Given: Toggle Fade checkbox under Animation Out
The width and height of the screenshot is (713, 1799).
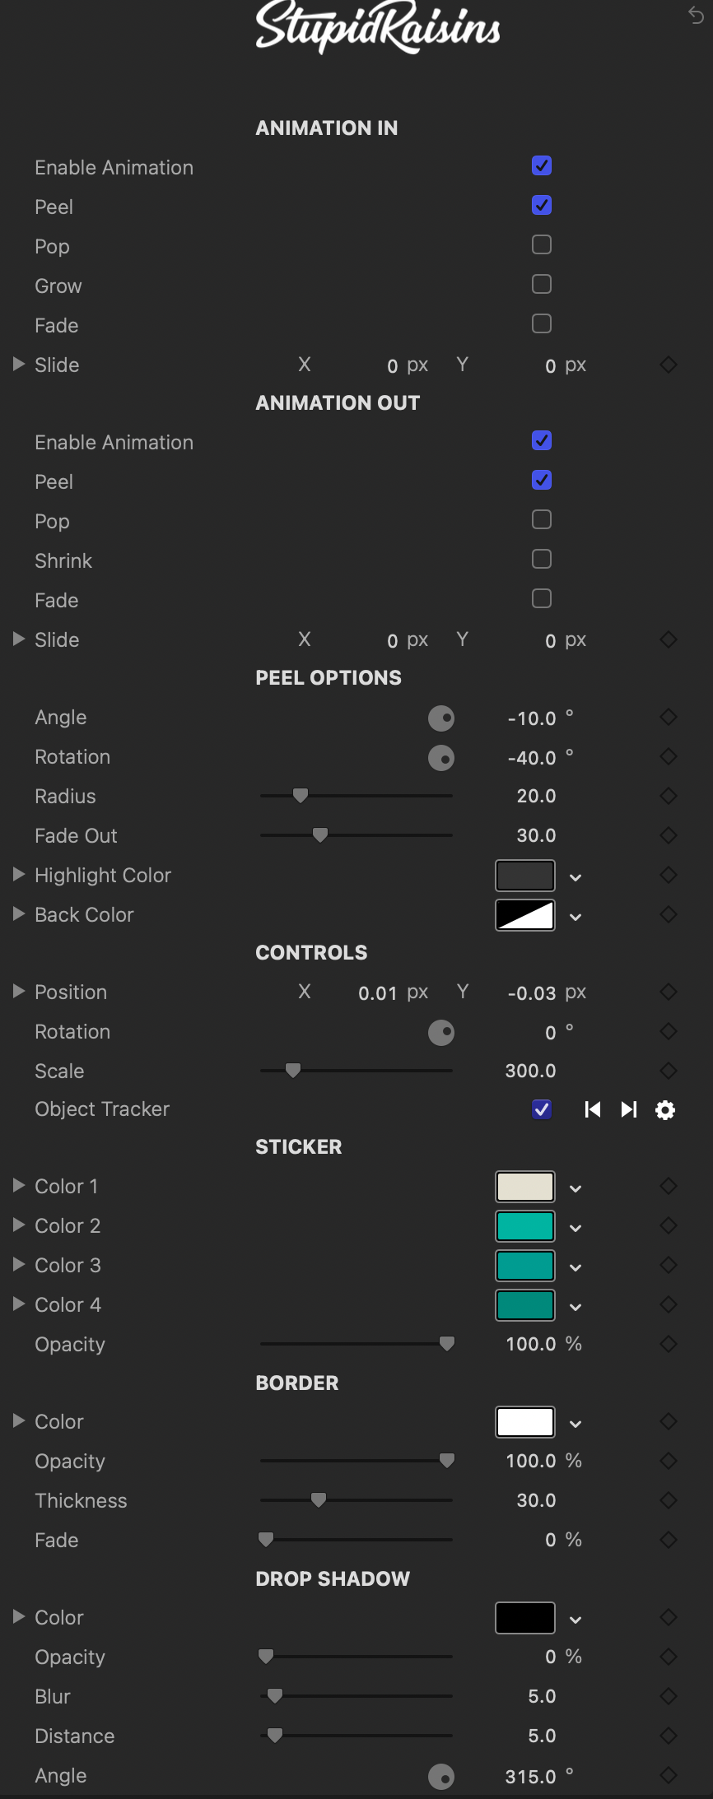Looking at the screenshot, I should point(542,599).
